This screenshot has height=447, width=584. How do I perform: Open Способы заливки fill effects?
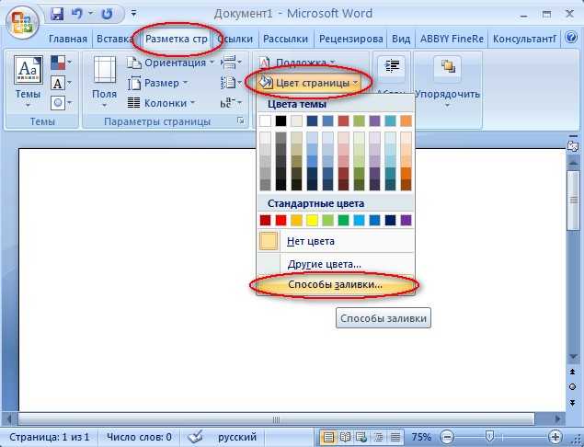tap(336, 284)
